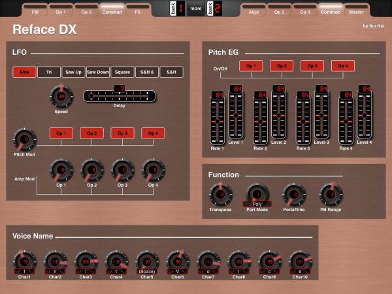Click the PB Range knob
This screenshot has width=392, height=294.
(331, 195)
